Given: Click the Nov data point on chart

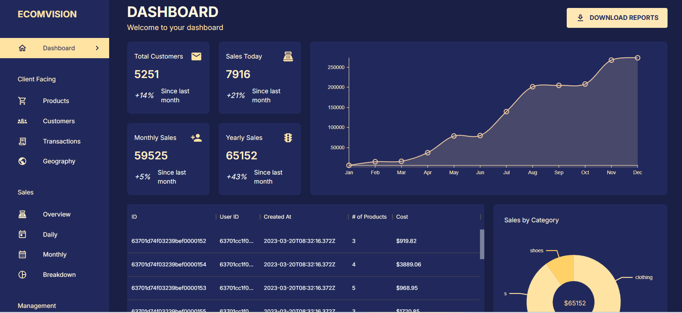Looking at the screenshot, I should tap(611, 60).
